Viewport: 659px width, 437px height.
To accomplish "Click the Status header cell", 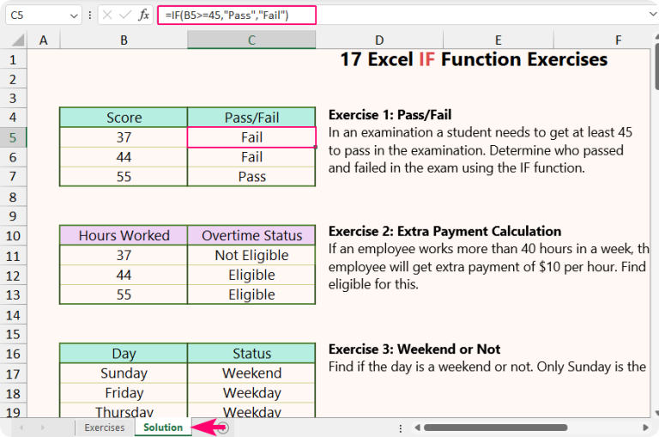I will [251, 354].
